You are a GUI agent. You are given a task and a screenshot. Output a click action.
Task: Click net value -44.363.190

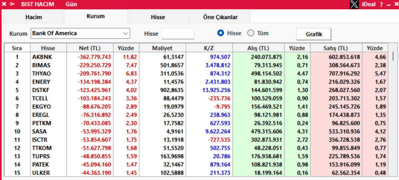click(x=96, y=173)
